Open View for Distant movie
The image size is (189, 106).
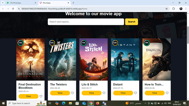point(123,93)
